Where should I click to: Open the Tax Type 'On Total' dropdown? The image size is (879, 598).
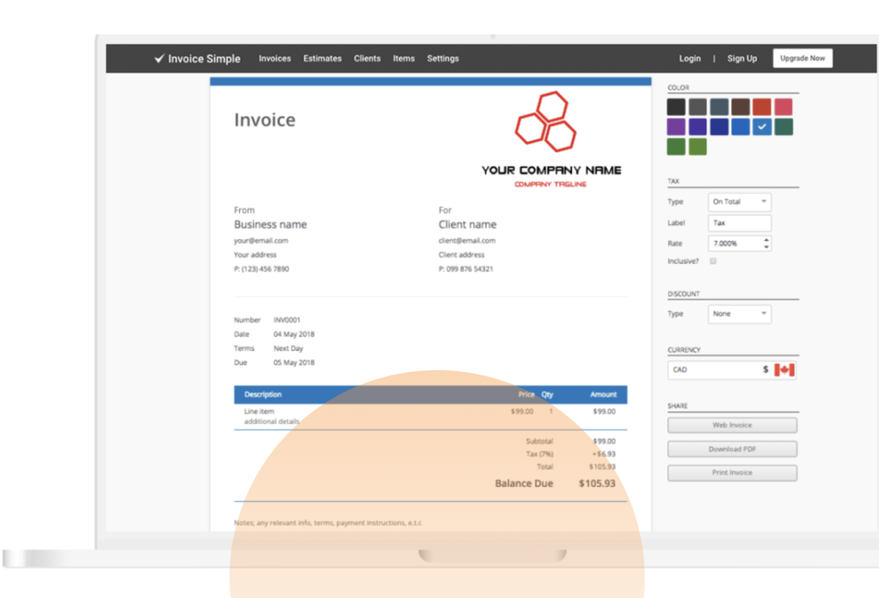click(x=738, y=201)
